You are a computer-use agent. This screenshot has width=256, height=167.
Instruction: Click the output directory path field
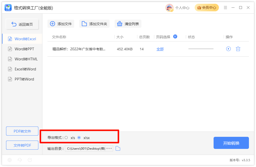(x=85, y=148)
